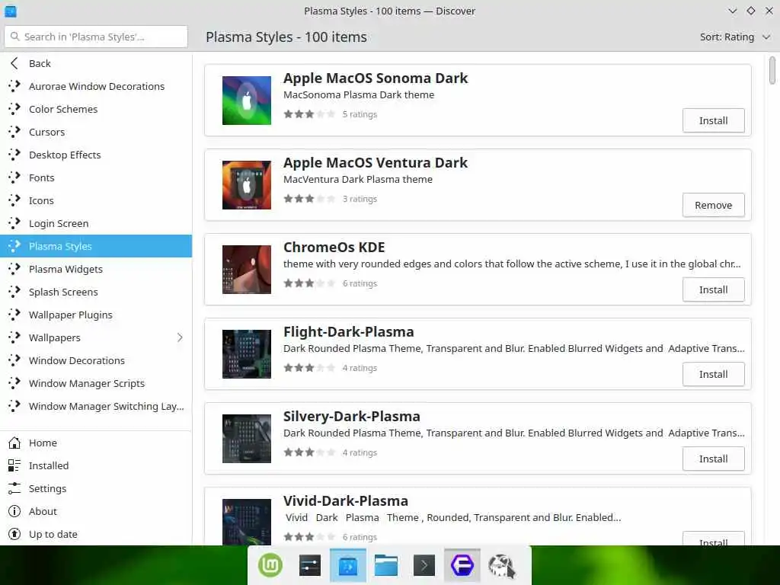Click the Fonts dotted category icon
This screenshot has height=585, width=780.
tap(14, 177)
